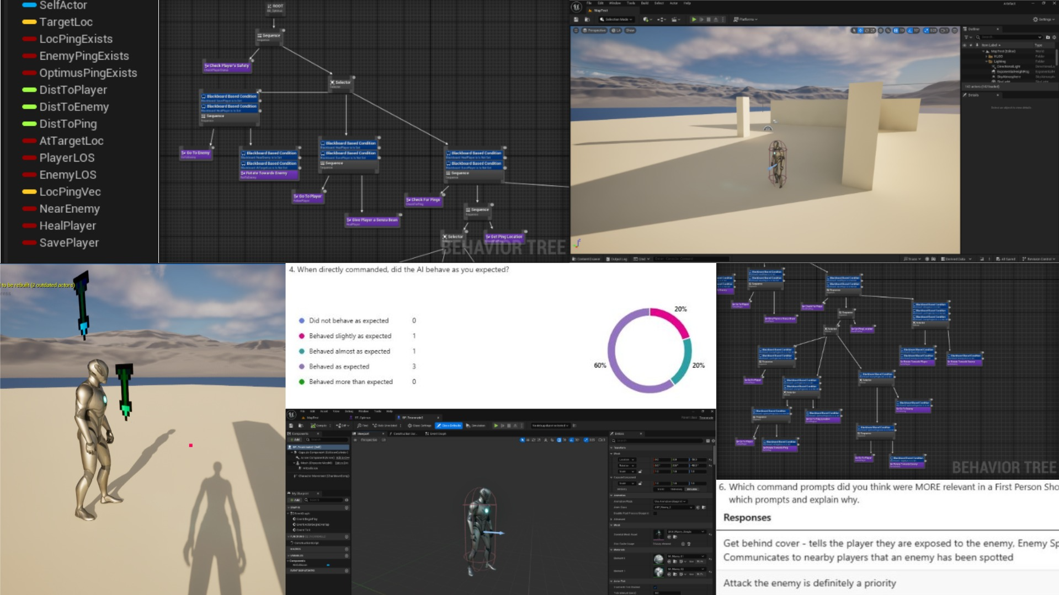The width and height of the screenshot is (1059, 595).
Task: Click the Unreal Engine logo icon
Action: pos(577,7)
